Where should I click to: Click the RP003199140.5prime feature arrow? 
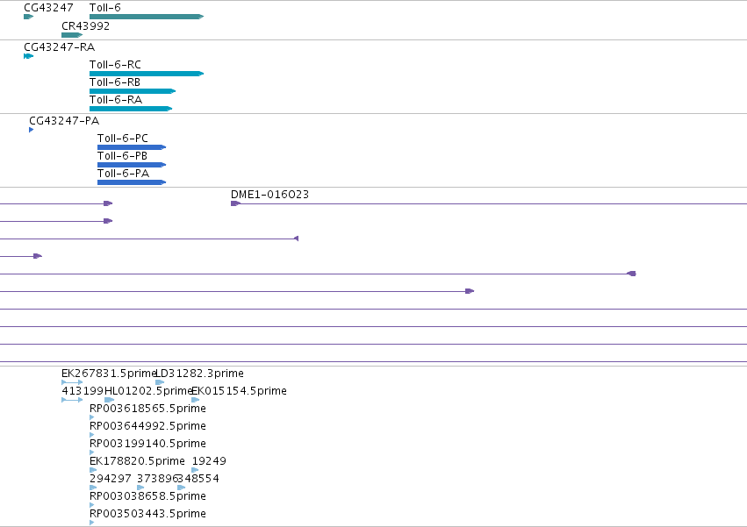(92, 452)
